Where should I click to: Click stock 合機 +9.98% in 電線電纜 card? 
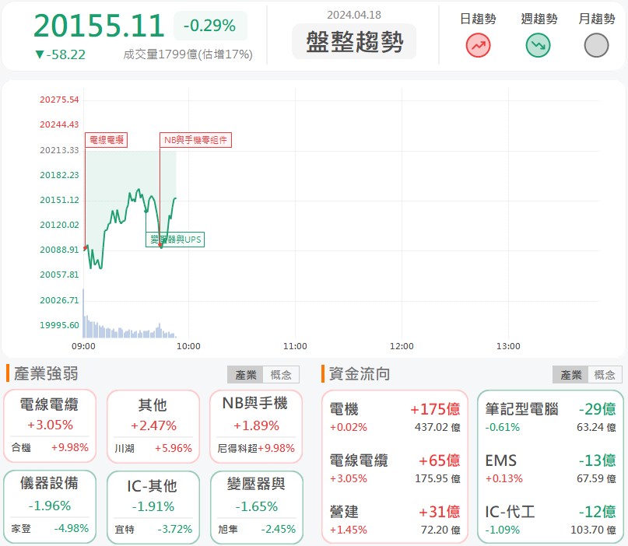pos(50,447)
